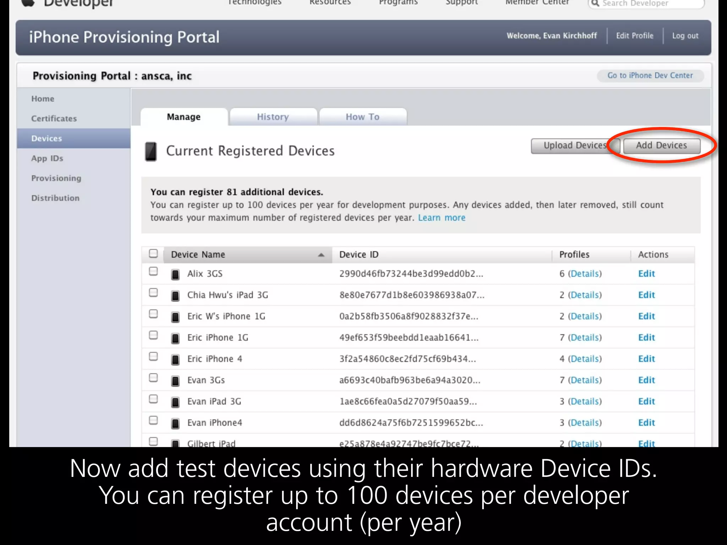
Task: Open Details for Eric iPhone 4
Action: click(x=585, y=359)
